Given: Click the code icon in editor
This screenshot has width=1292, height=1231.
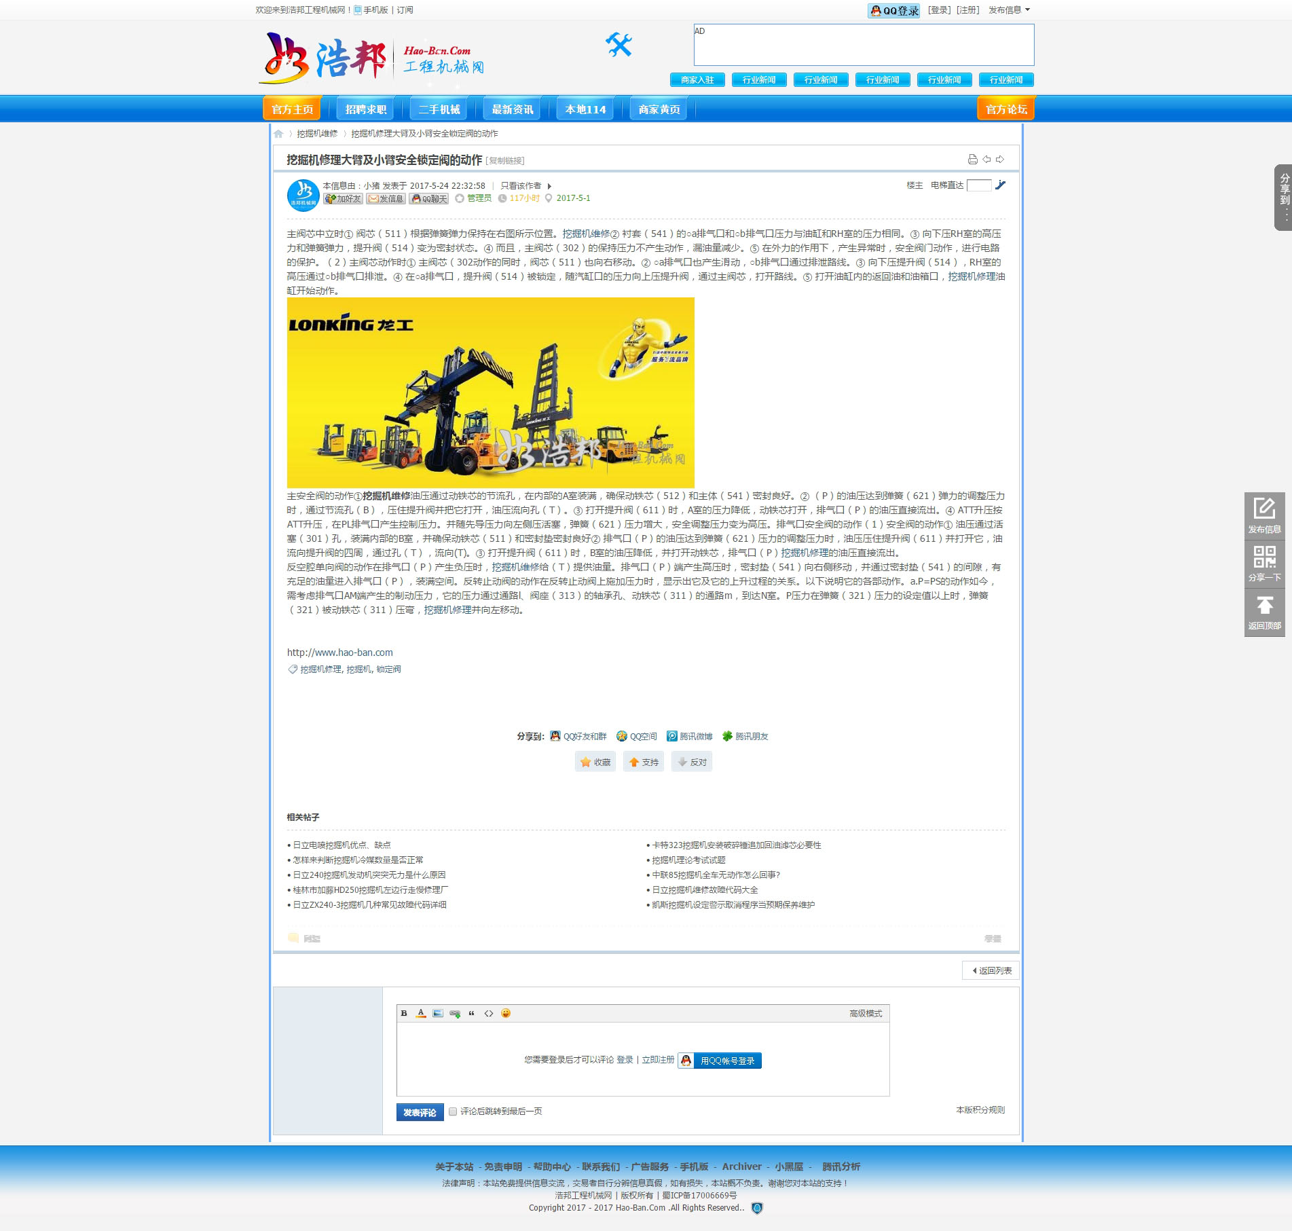Looking at the screenshot, I should 489,1014.
